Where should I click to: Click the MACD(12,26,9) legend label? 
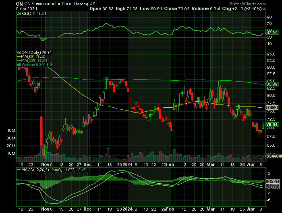35,170
